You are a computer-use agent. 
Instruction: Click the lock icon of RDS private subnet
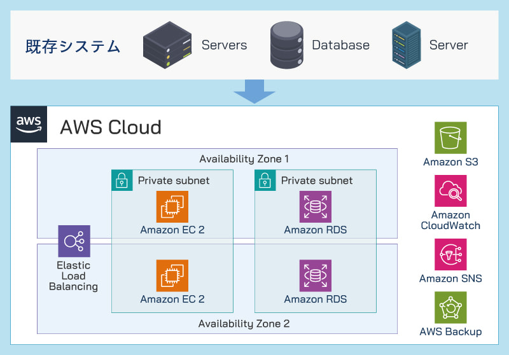[265, 180]
